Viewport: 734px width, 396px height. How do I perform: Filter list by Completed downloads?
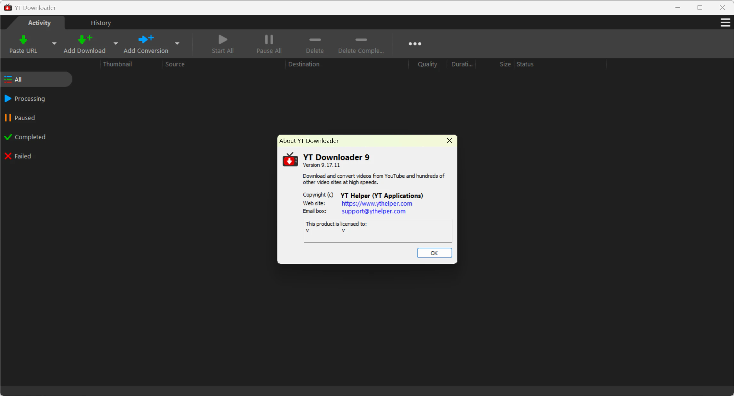point(30,137)
